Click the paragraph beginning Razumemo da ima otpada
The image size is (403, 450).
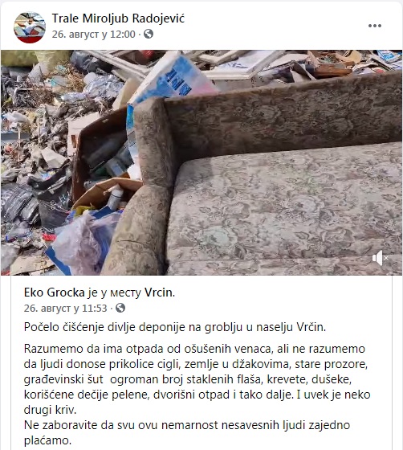pyautogui.click(x=197, y=379)
